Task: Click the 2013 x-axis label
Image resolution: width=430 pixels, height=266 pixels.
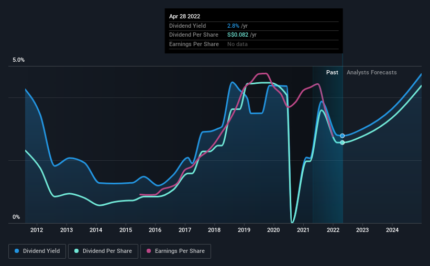Action: (67, 230)
